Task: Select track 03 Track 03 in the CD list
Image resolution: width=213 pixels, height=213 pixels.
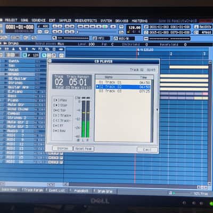Action: tap(123, 91)
